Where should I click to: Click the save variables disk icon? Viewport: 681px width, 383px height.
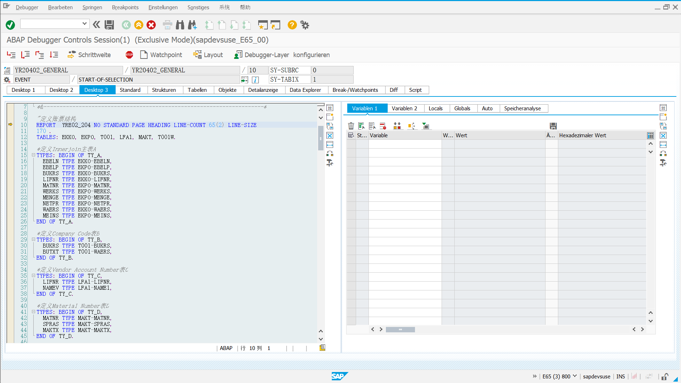click(553, 126)
